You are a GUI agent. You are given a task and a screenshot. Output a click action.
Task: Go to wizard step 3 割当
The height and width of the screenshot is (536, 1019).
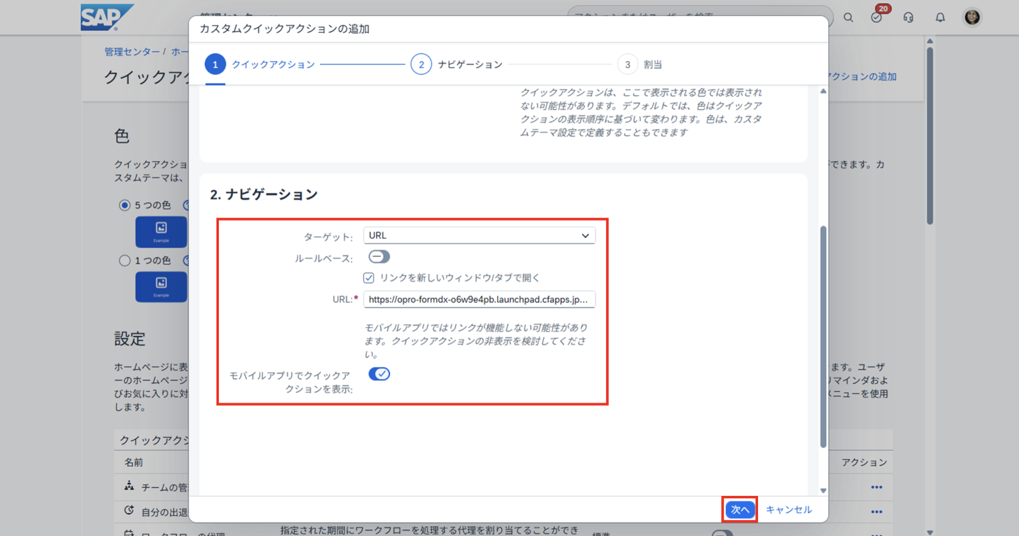tap(628, 64)
